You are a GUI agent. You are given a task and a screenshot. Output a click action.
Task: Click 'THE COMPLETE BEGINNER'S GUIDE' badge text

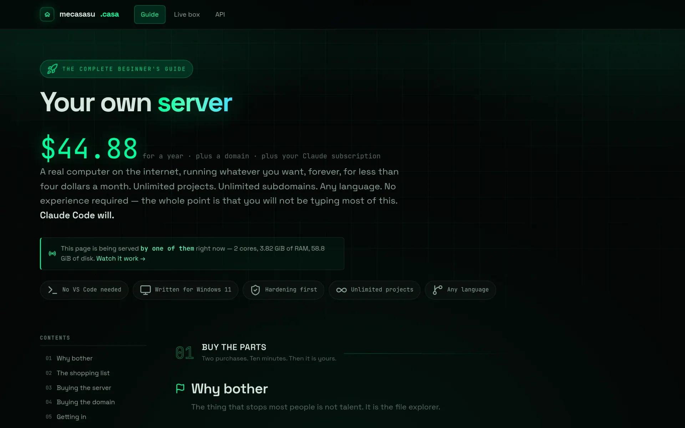[x=124, y=69]
